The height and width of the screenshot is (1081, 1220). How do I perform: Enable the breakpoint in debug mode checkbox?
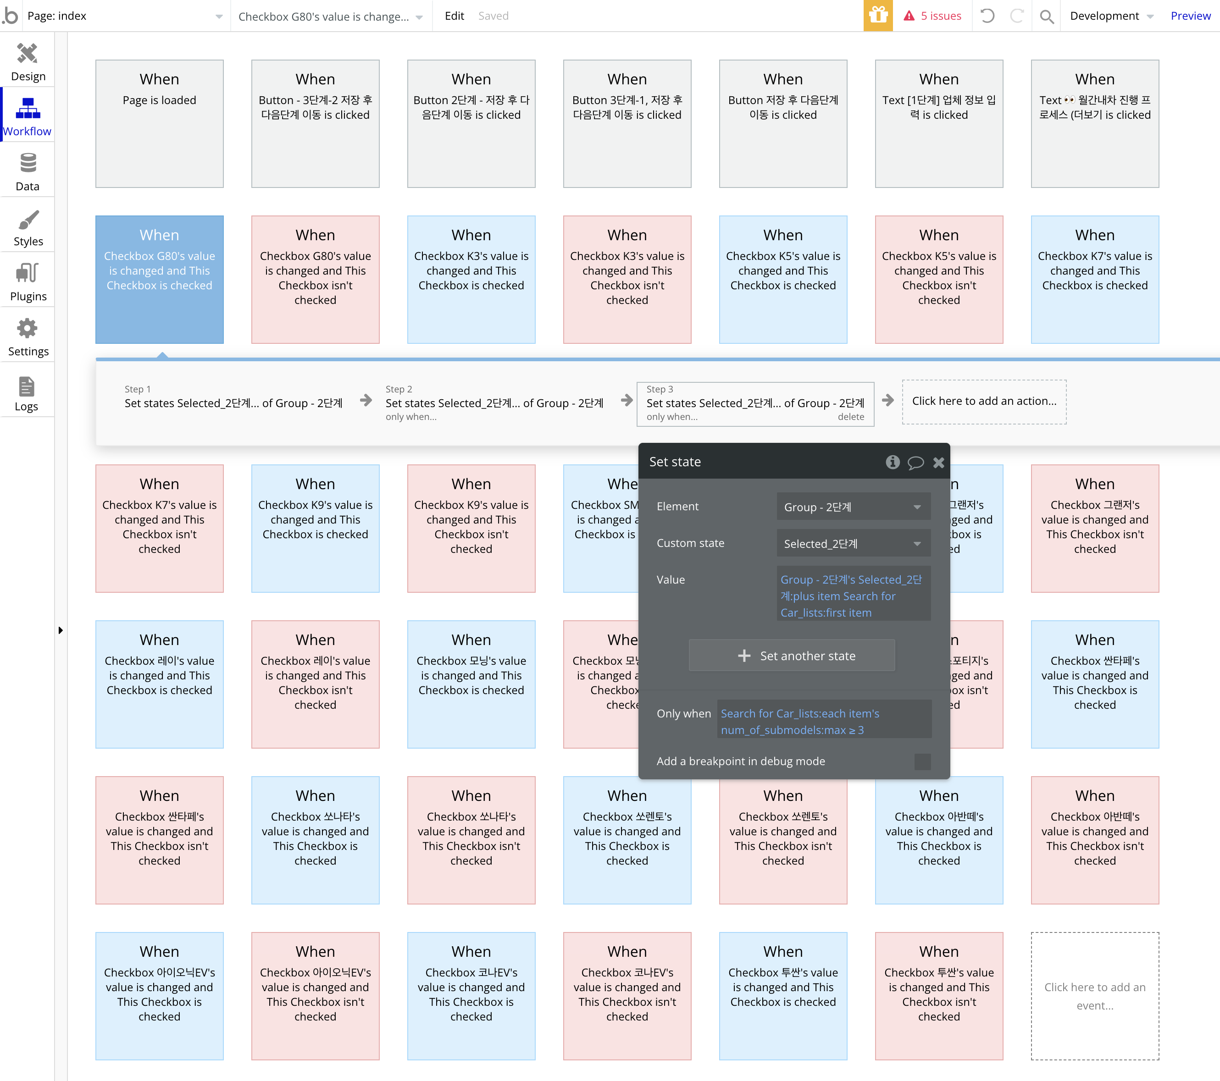pyautogui.click(x=922, y=761)
